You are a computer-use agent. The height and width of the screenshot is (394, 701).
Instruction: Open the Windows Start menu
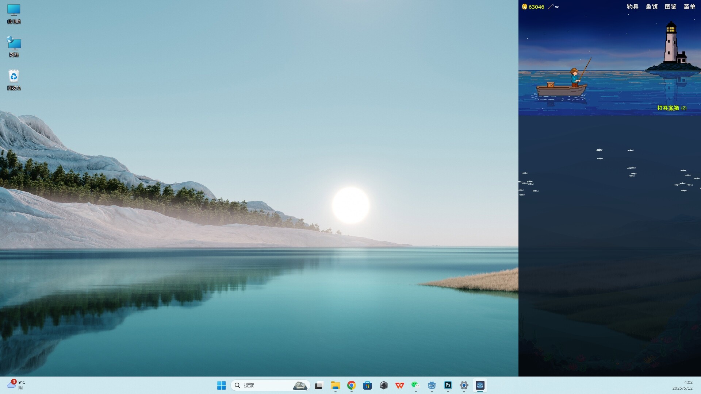click(x=221, y=385)
